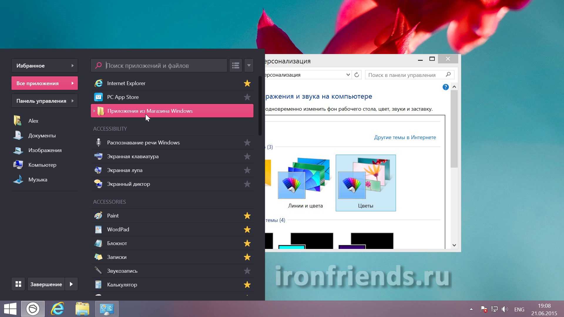The width and height of the screenshot is (564, 317).
Task: Expand shutdown options arrow next to Завершение
Action: [71, 284]
